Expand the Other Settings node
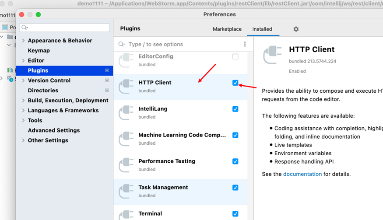The image size is (383, 220). [x=23, y=140]
